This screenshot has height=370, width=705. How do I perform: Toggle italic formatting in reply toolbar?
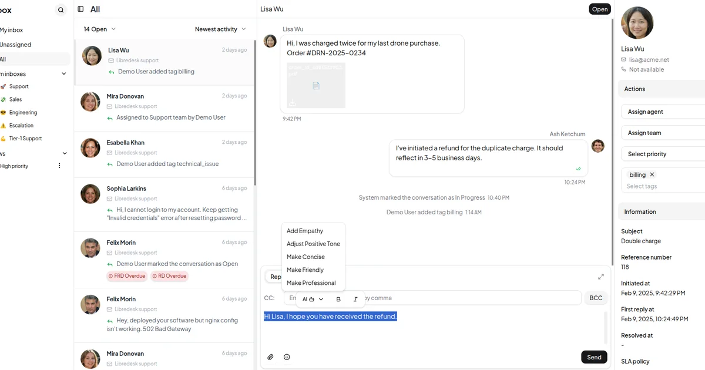pyautogui.click(x=355, y=299)
